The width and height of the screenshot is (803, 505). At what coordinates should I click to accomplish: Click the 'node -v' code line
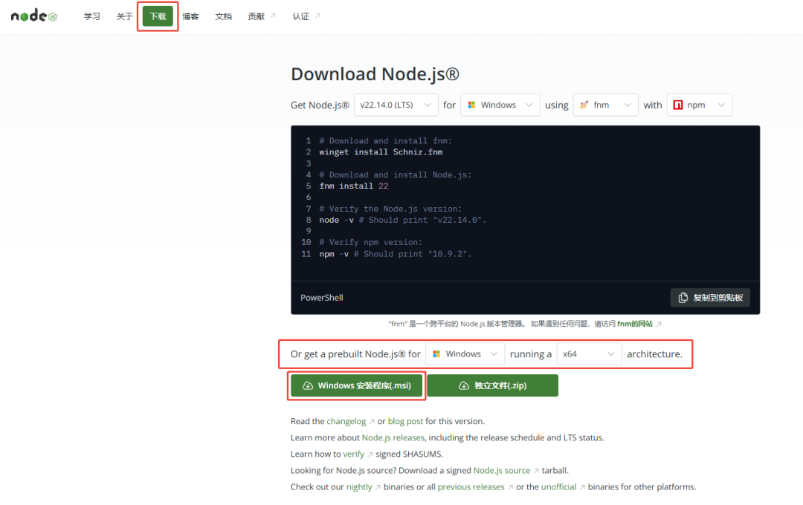click(402, 220)
